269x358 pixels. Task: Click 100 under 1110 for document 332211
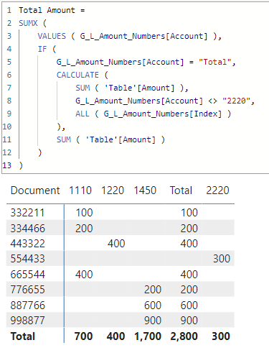pos(84,213)
